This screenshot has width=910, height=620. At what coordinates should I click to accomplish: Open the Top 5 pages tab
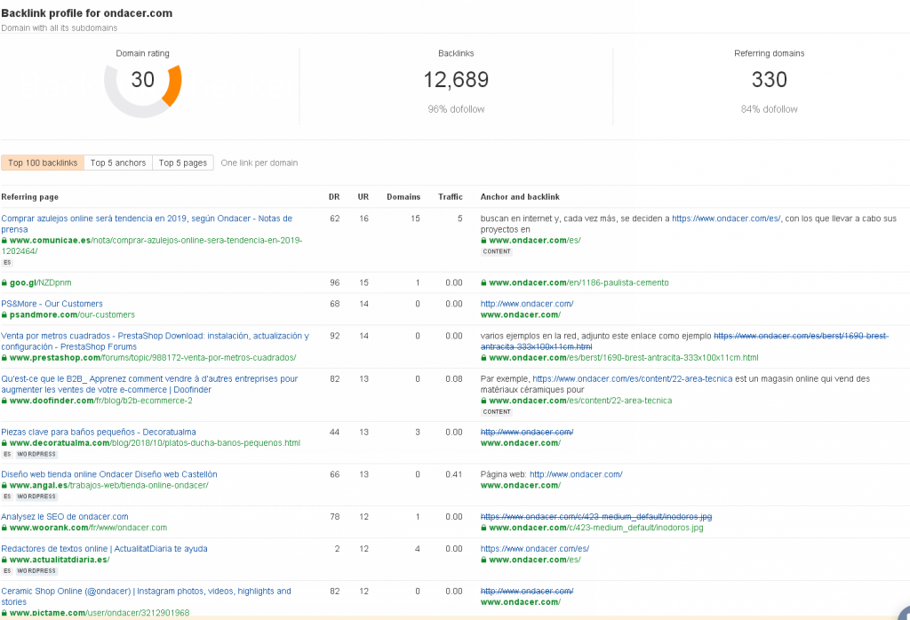pos(182,163)
